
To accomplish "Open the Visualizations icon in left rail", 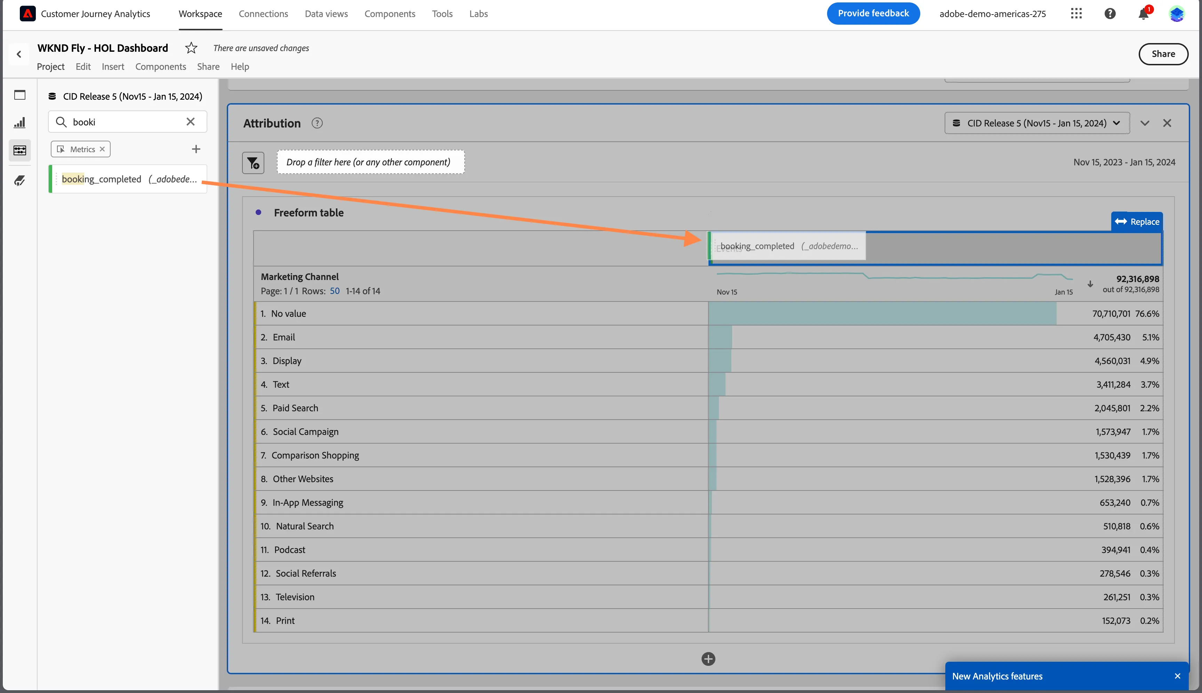I will (19, 123).
